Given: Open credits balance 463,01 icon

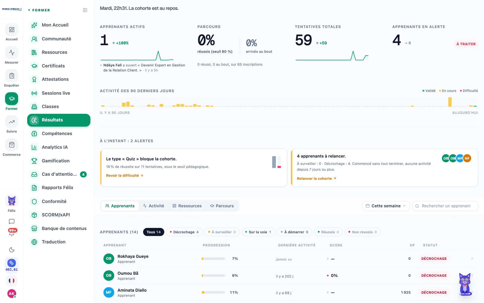Looking at the screenshot, I should click(x=12, y=265).
